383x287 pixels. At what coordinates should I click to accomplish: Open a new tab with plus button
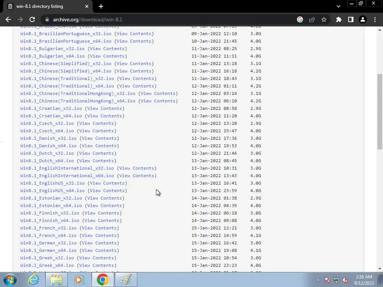pyautogui.click(x=101, y=6)
